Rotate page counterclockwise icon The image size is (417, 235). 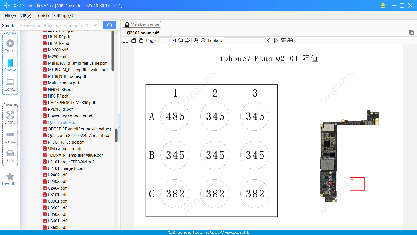click(134, 40)
